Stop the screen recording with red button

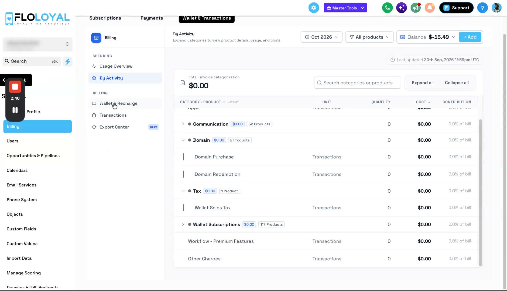15,87
